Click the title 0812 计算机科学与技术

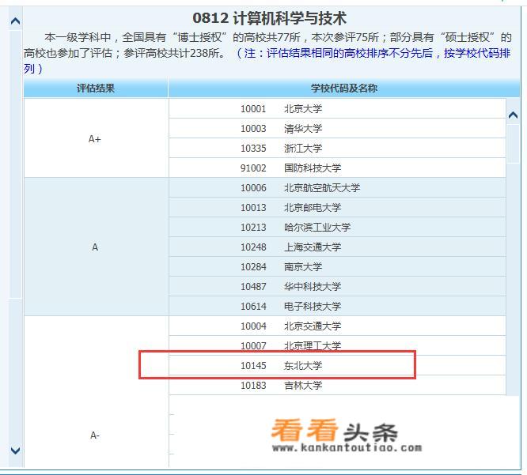pyautogui.click(x=270, y=18)
